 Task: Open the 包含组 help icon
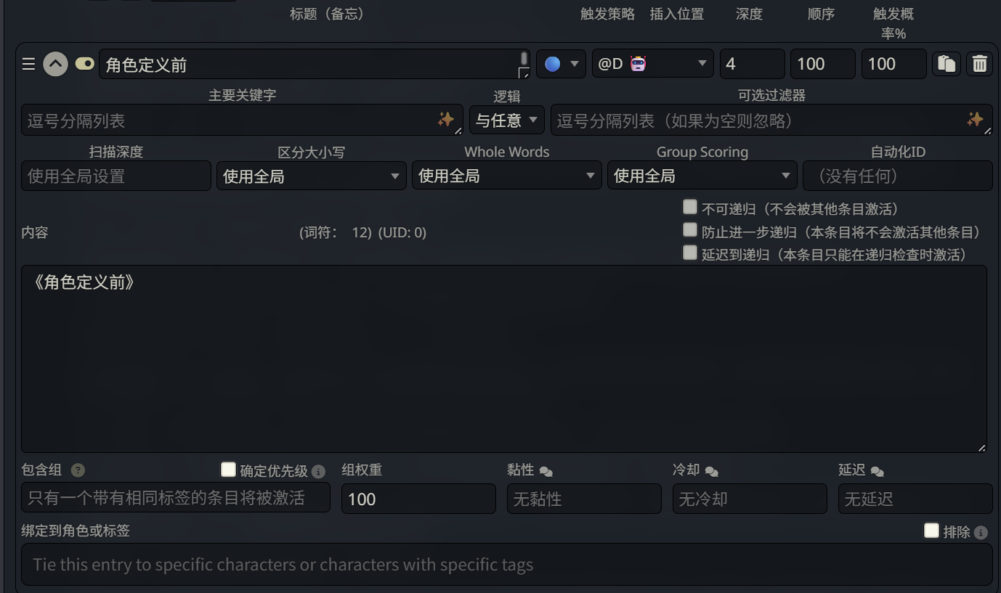[x=78, y=470]
